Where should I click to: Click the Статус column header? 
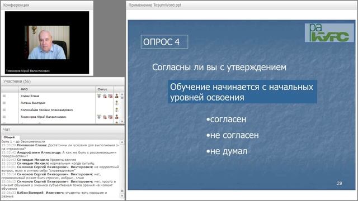105,89
